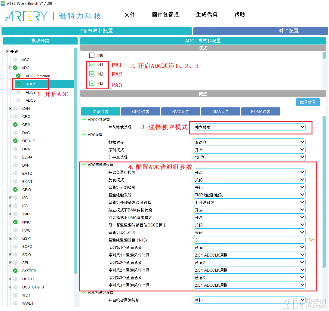Click the mode panel vertical scrollbar
The height and width of the screenshot is (311, 329).
[x=324, y=55]
